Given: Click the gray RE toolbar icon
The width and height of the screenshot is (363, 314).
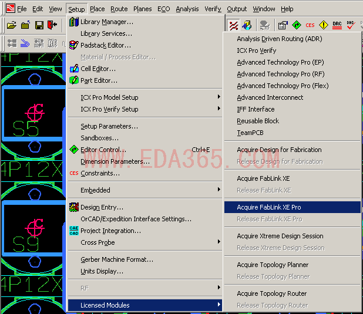Looking at the screenshot, I should 52,43.
